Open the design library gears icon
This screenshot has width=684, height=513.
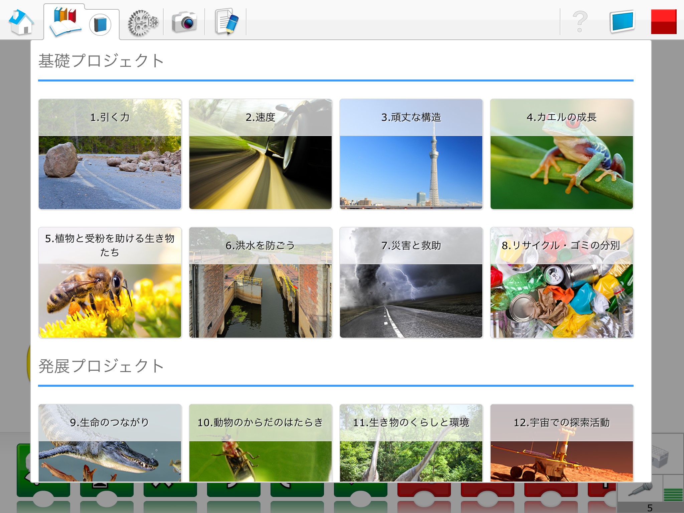[143, 23]
